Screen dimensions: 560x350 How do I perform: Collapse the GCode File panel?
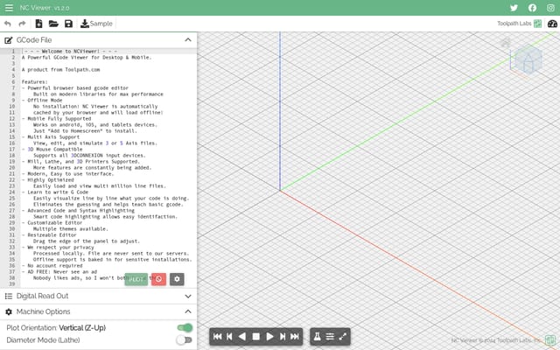pos(188,39)
